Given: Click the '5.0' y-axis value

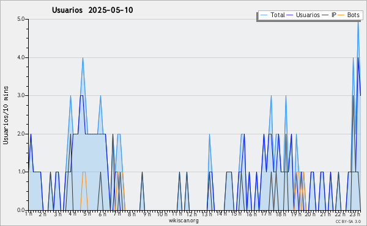Looking at the screenshot, I should [21, 19].
